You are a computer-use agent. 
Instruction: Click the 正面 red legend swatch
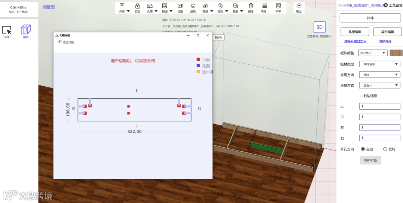click(x=198, y=59)
